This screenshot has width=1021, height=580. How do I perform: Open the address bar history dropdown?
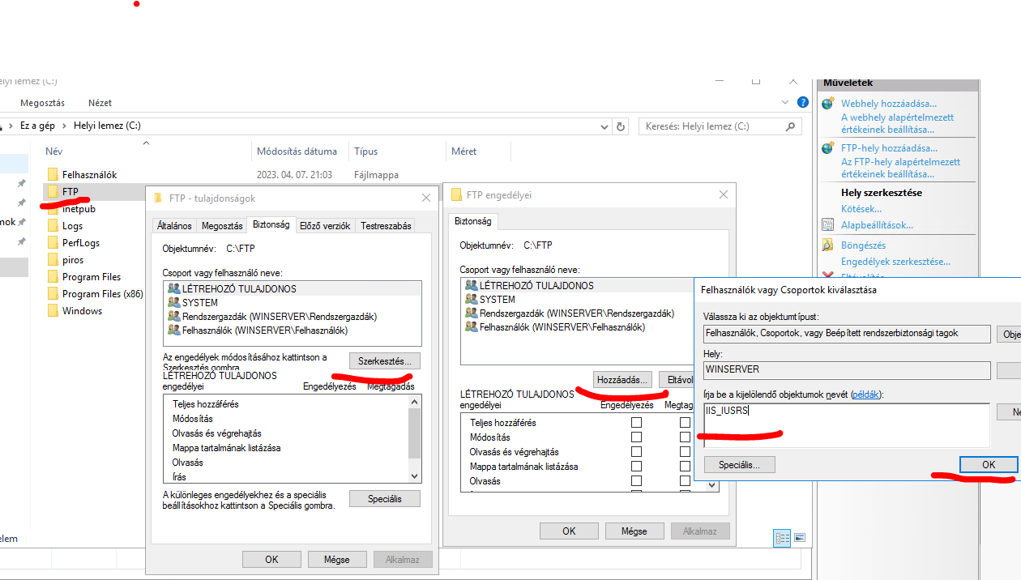(x=604, y=126)
